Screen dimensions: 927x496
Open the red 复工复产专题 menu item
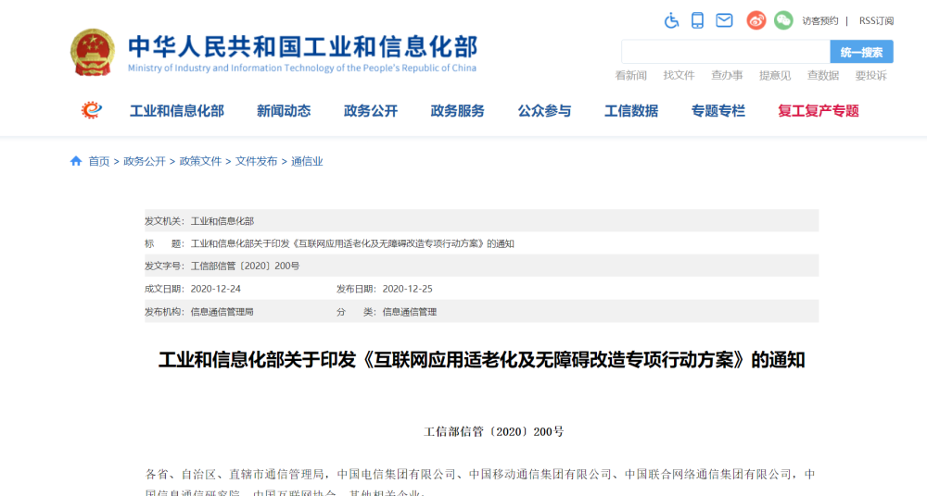point(819,111)
